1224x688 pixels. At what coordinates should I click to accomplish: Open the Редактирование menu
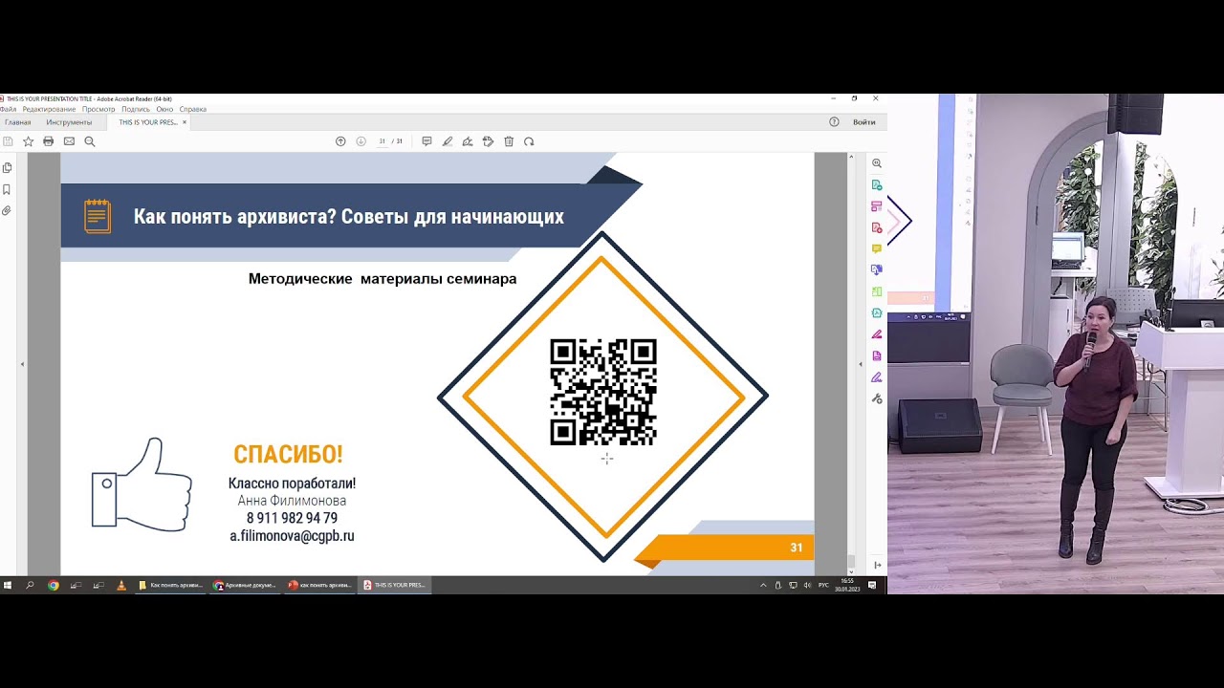49,109
